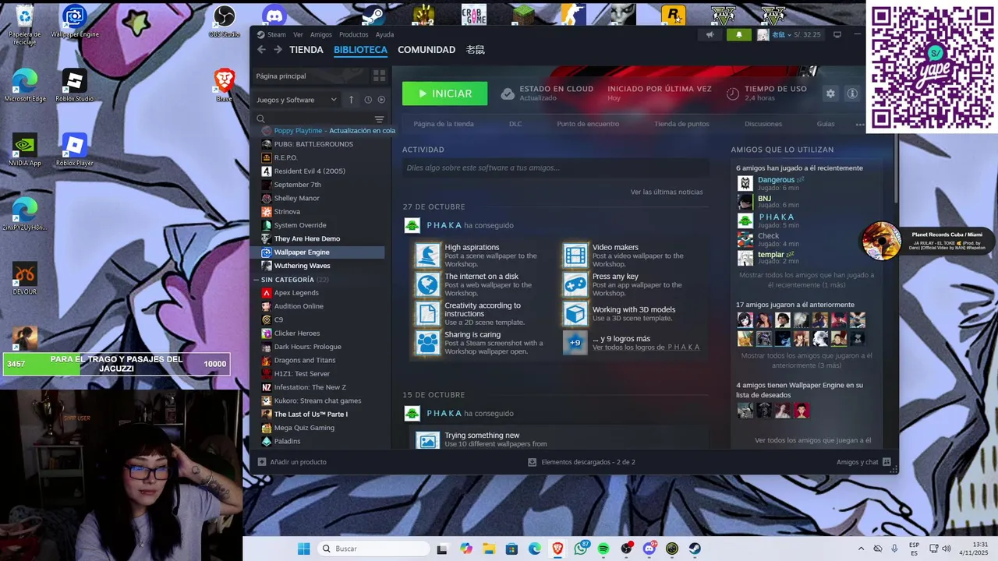Open Wallpaper Engine info icon
998x561 pixels.
(852, 93)
